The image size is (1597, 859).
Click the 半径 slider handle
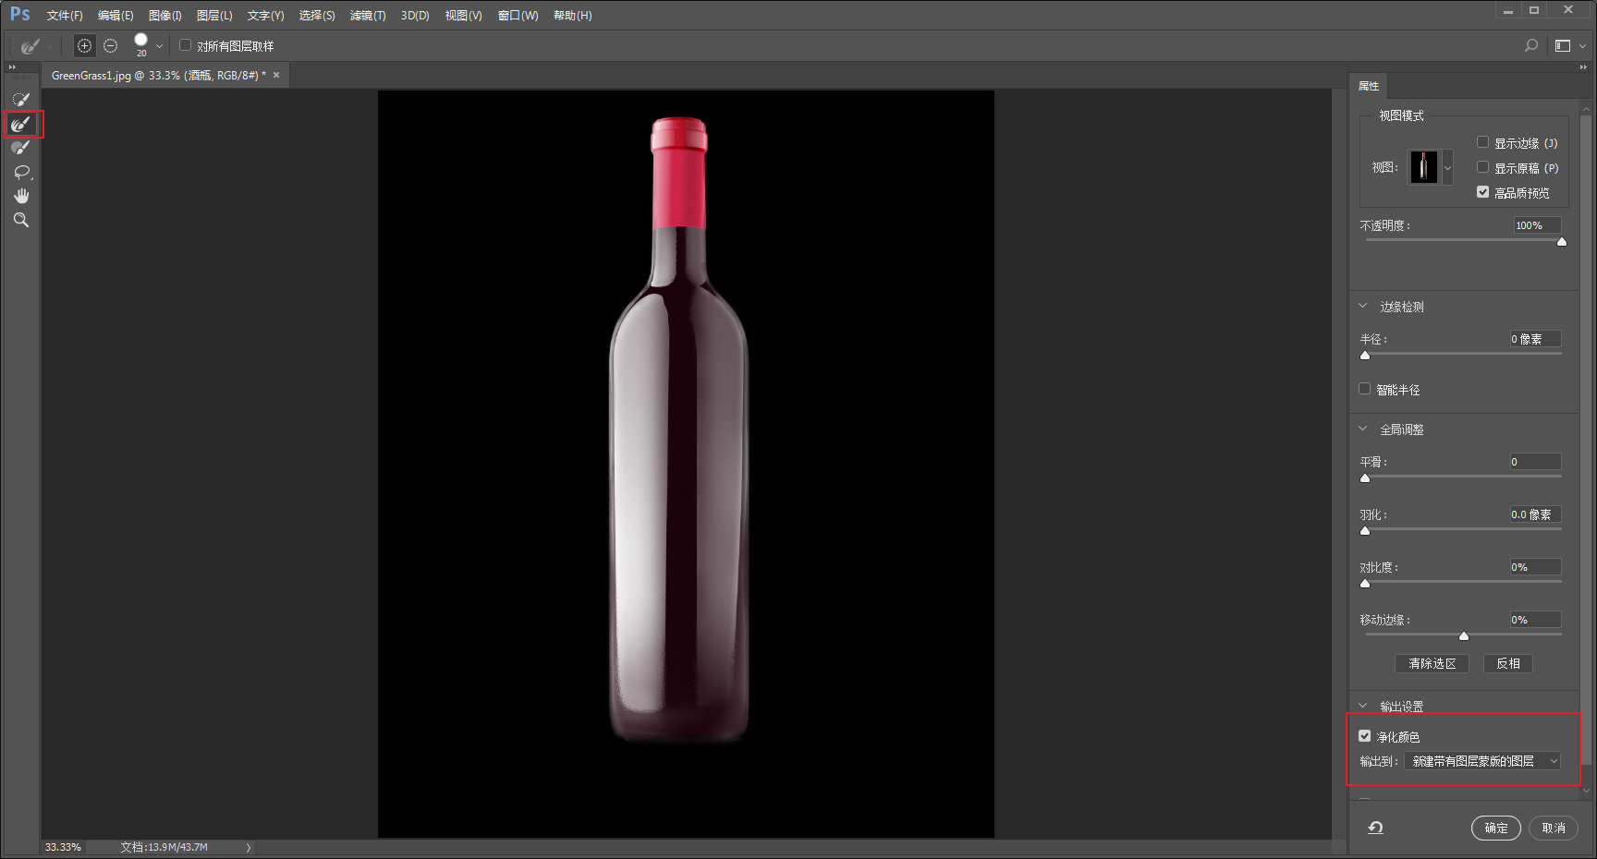pyautogui.click(x=1365, y=356)
